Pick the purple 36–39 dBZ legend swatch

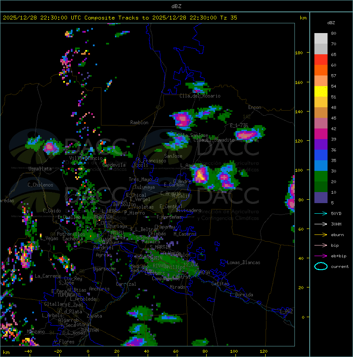(321, 144)
